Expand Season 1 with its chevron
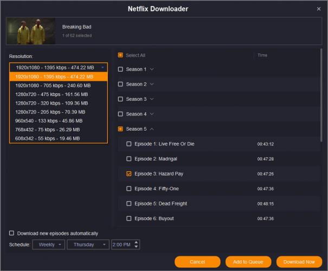 tap(152, 69)
